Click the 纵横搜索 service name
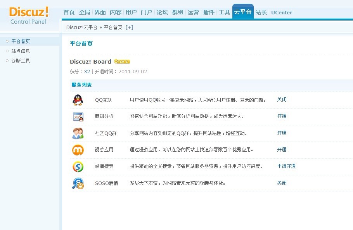 coord(104,166)
